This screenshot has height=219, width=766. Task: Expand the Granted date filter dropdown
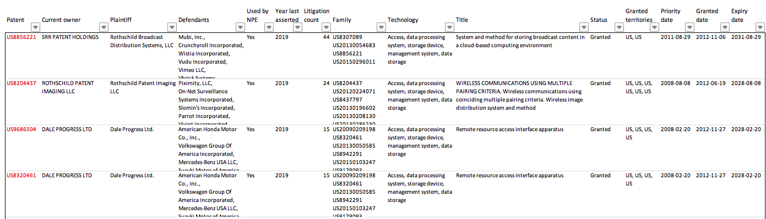pos(725,27)
